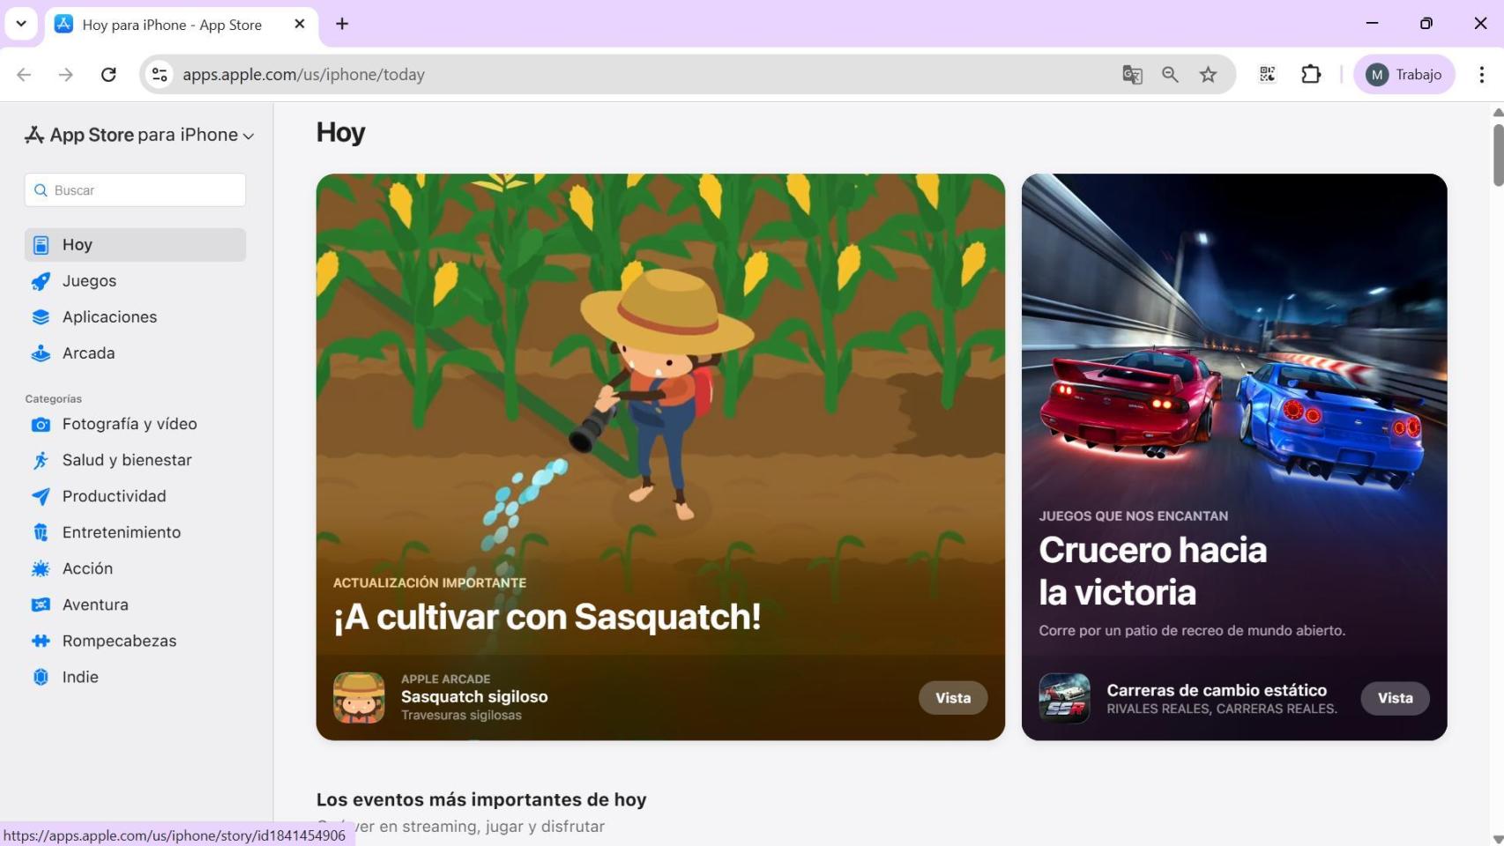
Task: Select the Salud y bienestar category
Action: pyautogui.click(x=127, y=459)
